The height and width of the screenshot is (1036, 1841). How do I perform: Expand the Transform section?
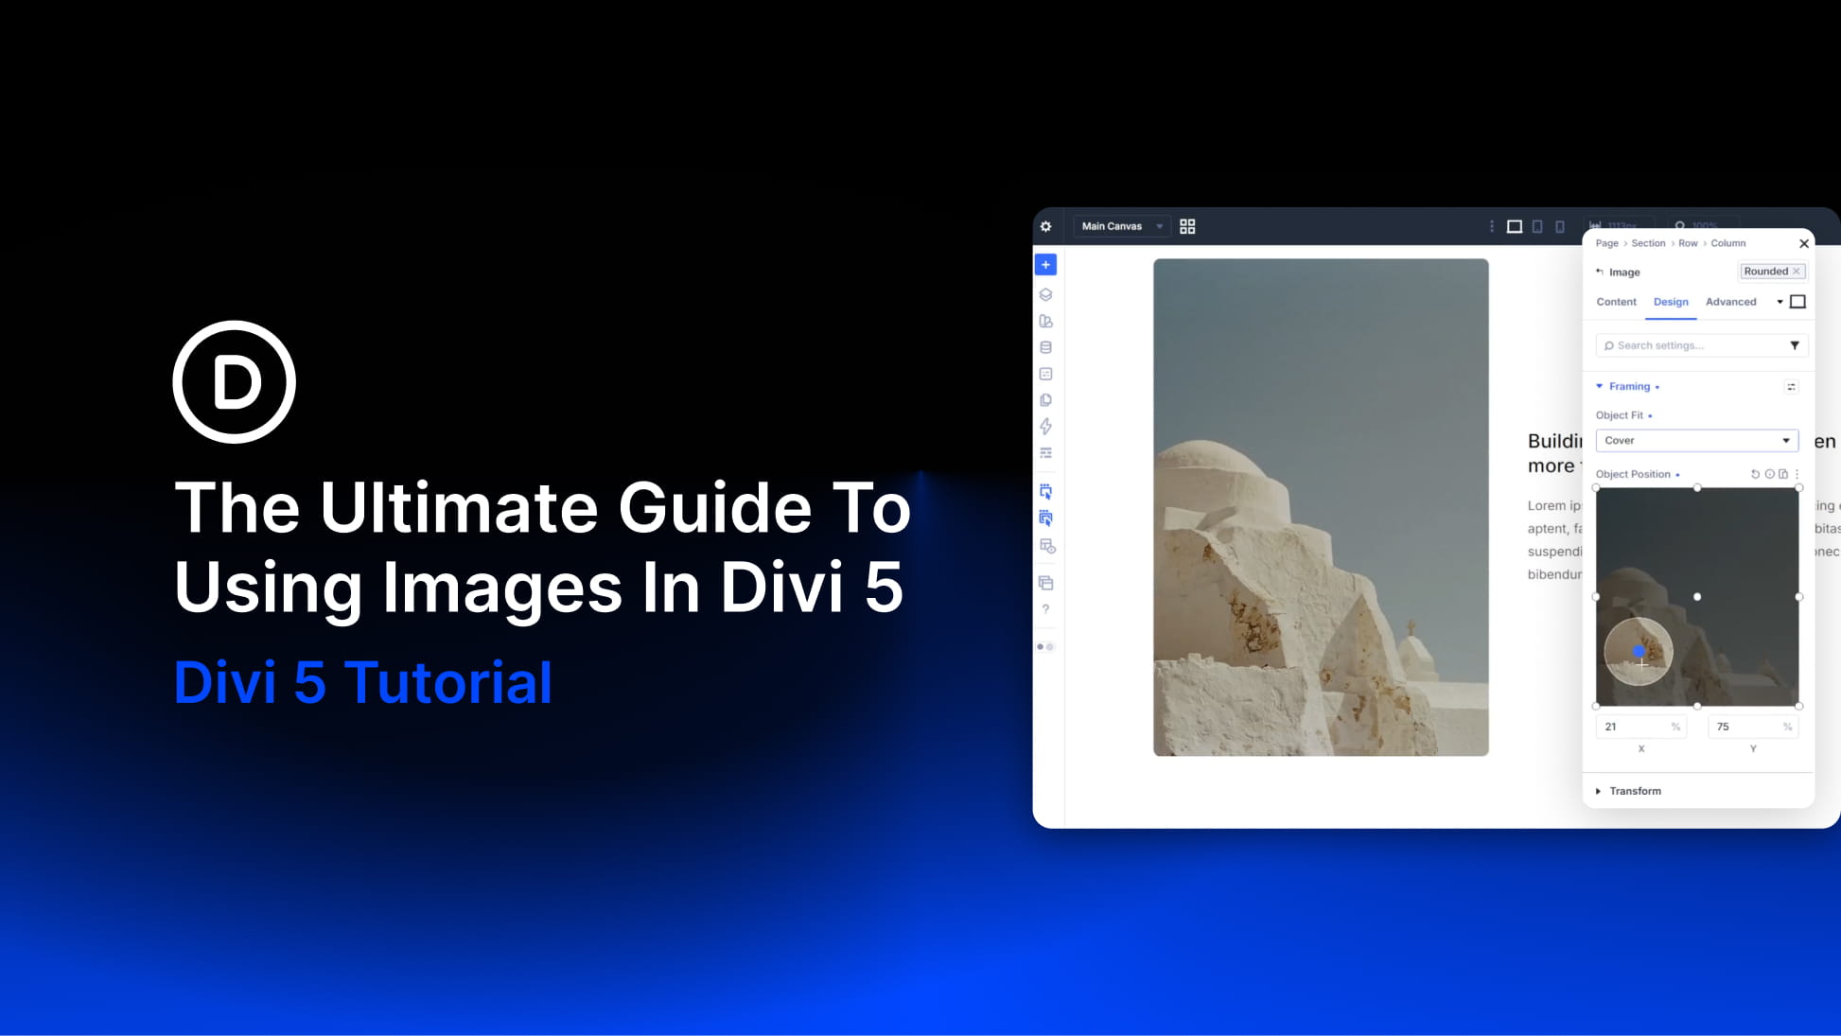[x=1628, y=791]
